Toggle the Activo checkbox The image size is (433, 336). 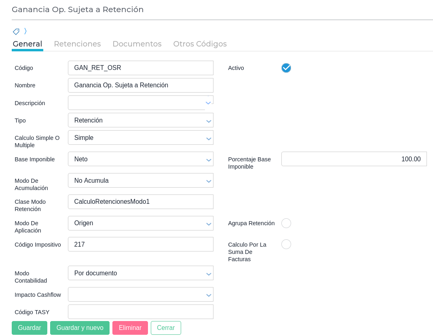[286, 68]
